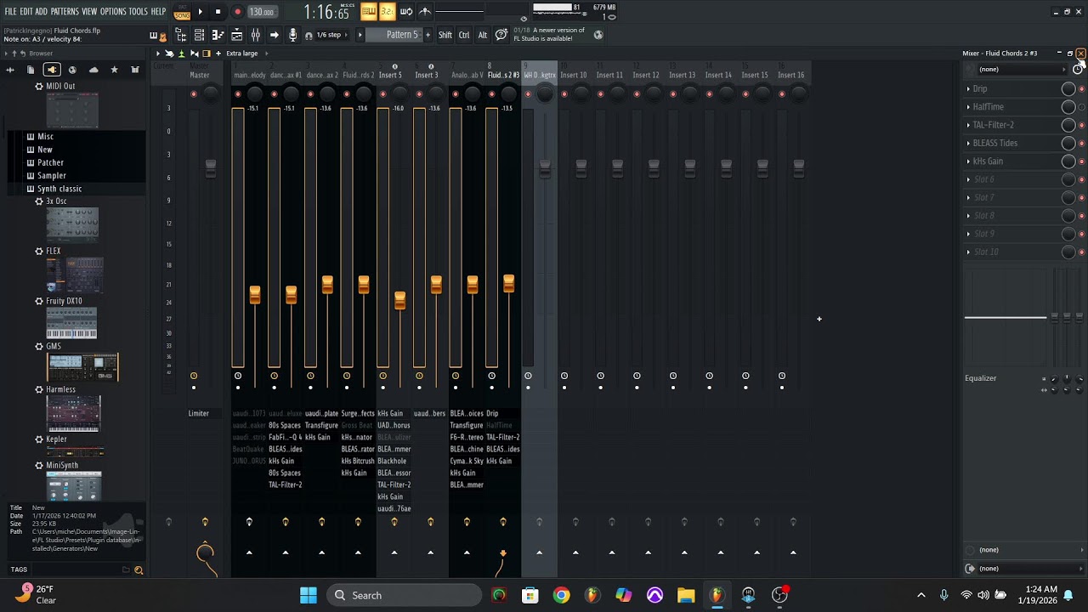Click the 130.000 tempo field
The height and width of the screenshot is (612, 1088).
pyautogui.click(x=262, y=12)
